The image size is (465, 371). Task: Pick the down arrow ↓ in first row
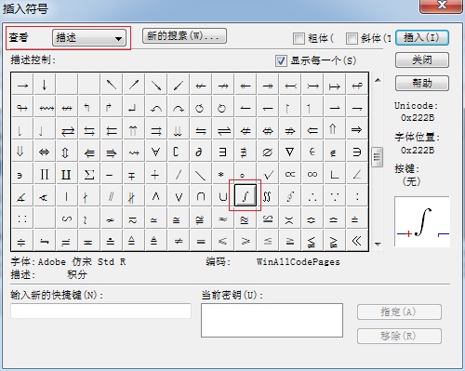click(x=45, y=85)
